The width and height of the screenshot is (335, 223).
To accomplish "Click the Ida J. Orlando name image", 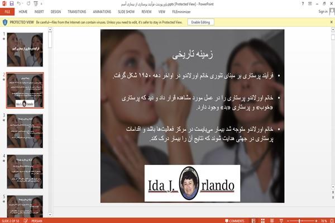I will click(192, 183).
